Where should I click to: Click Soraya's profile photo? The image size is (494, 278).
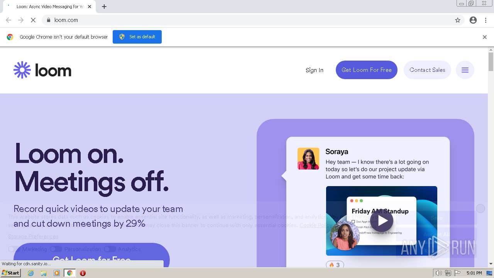coord(308,159)
